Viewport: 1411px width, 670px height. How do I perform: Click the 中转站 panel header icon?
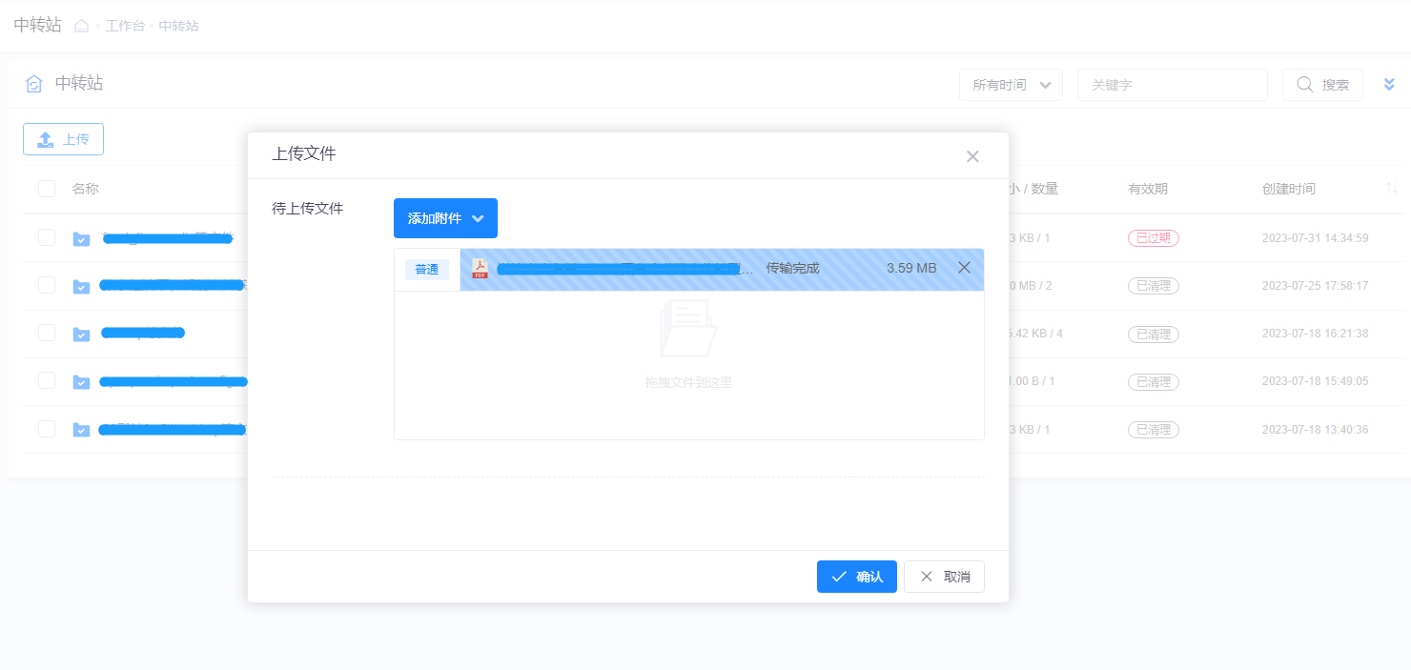(33, 84)
